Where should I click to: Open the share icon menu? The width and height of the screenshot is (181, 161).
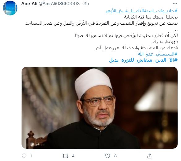tap(150, 156)
